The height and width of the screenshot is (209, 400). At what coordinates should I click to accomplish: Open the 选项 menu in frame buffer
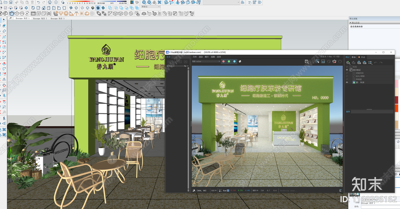point(219,57)
